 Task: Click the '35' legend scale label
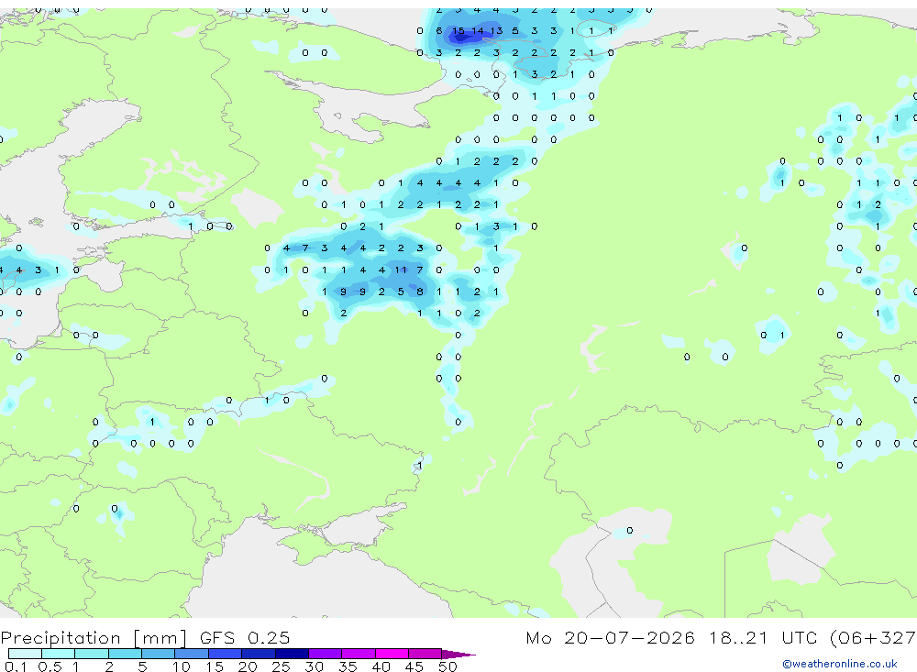pos(348,666)
